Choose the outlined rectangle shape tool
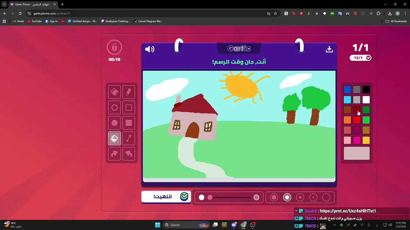Screen dimensions: 410x230 click(128, 108)
